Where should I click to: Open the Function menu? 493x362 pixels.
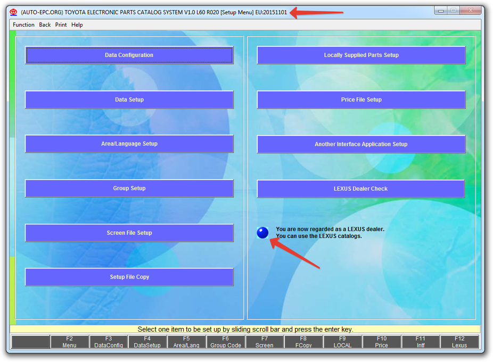pos(23,25)
